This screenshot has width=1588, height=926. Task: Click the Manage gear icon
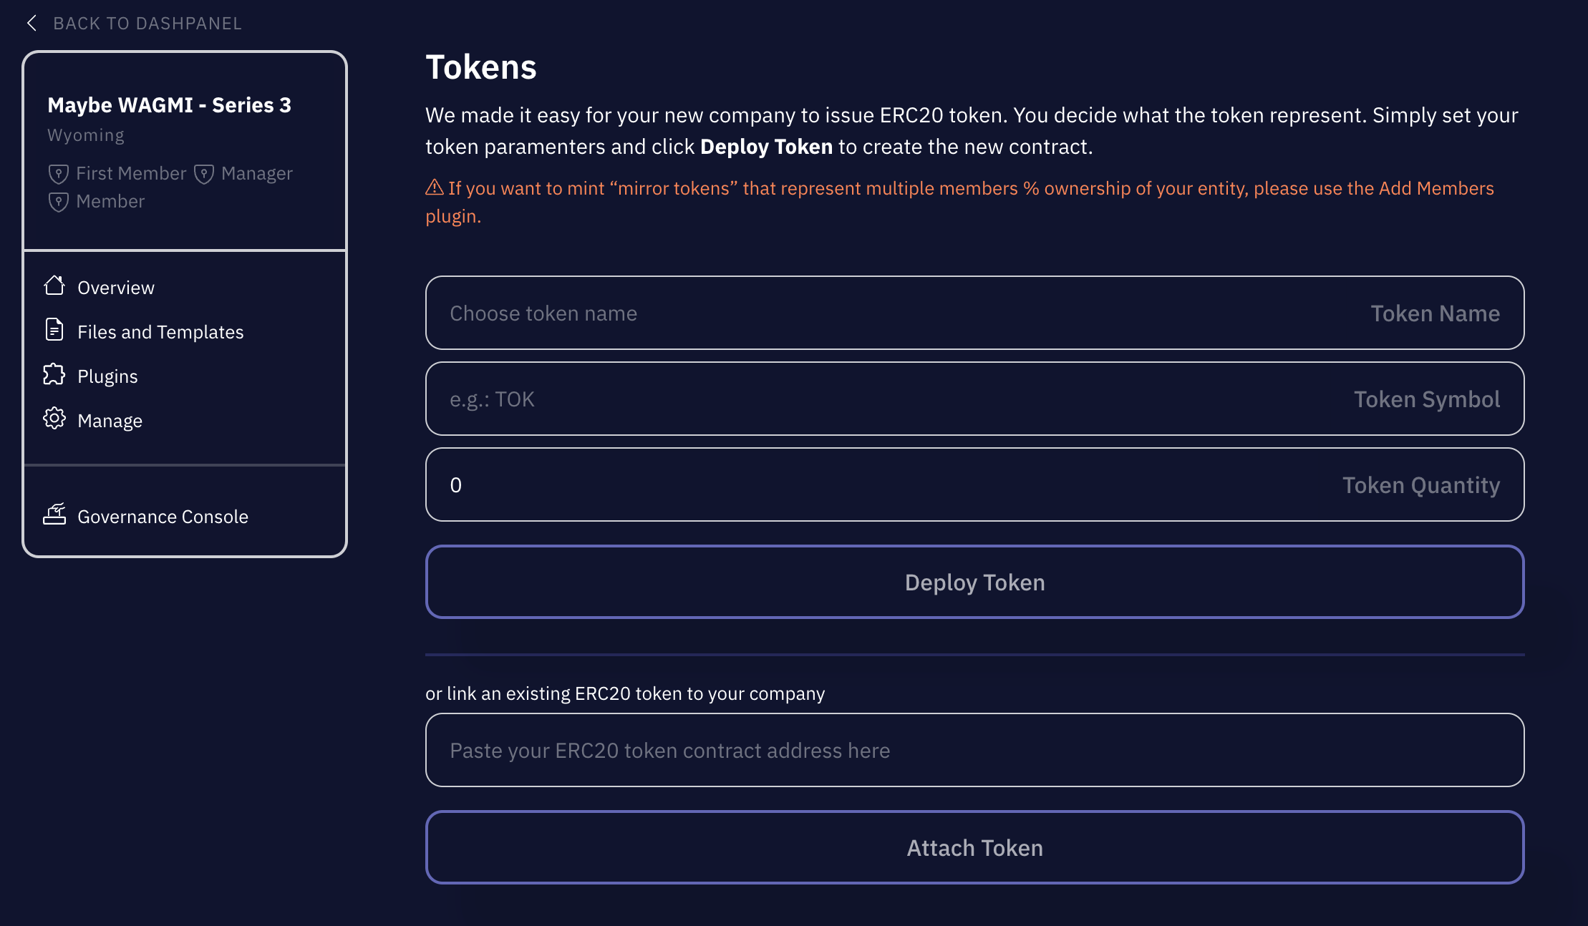[x=54, y=419]
